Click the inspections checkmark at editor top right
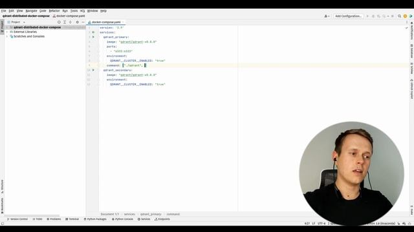 pyautogui.click(x=407, y=28)
